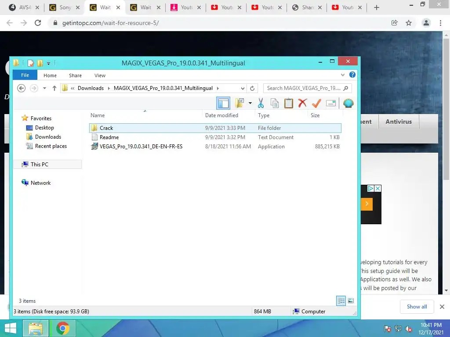This screenshot has width=450, height=337.
Task: Switch to the Sony browser tab
Action: (64, 7)
